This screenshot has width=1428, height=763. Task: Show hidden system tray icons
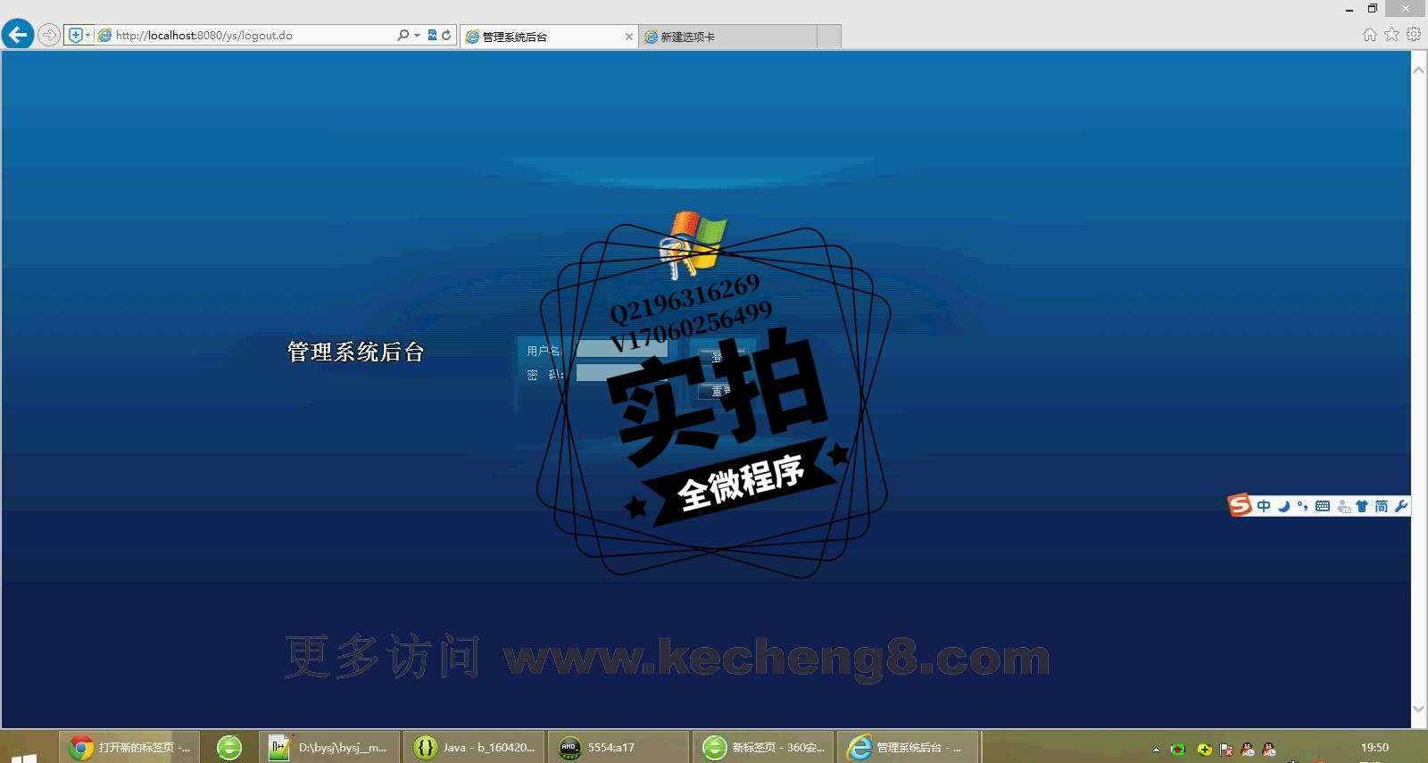pos(1156,749)
